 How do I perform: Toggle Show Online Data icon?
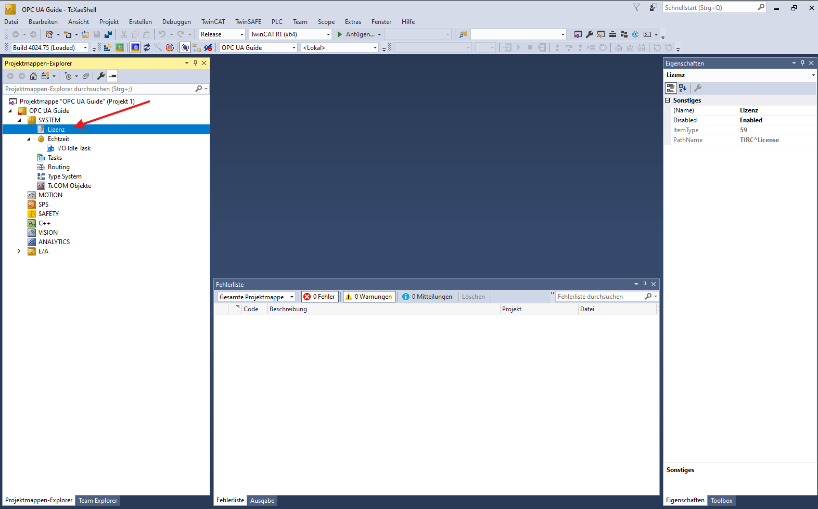coord(185,47)
